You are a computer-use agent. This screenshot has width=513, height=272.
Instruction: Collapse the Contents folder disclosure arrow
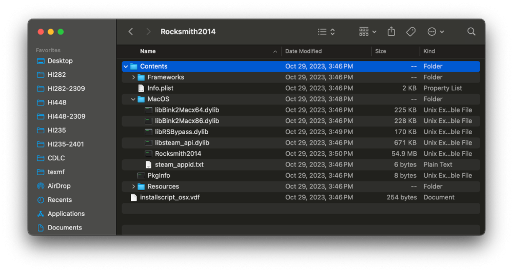click(x=126, y=67)
